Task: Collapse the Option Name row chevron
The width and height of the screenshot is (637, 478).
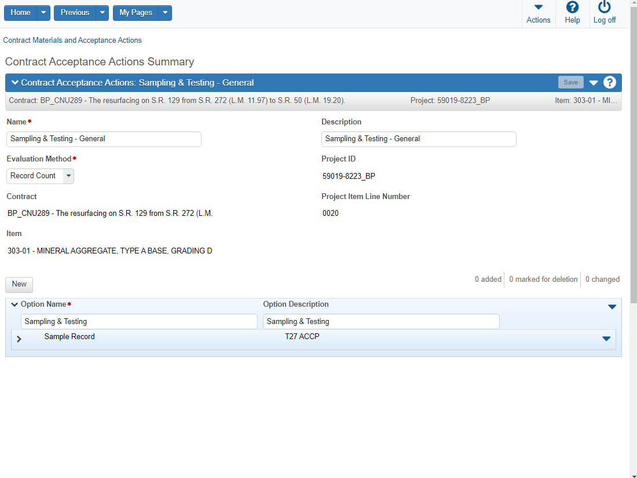Action: (x=14, y=304)
